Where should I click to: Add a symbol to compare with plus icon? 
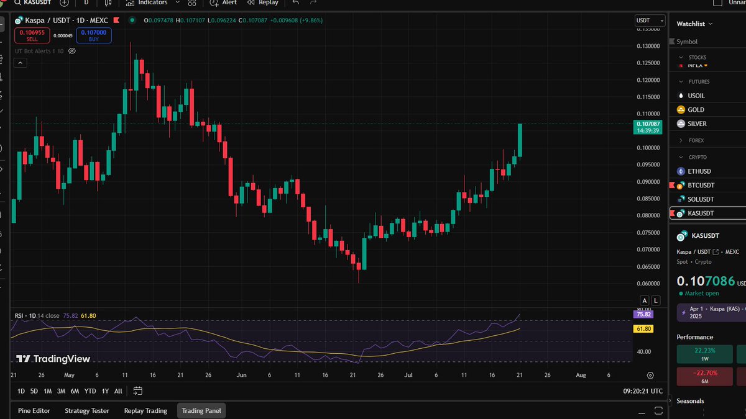pyautogui.click(x=65, y=2)
